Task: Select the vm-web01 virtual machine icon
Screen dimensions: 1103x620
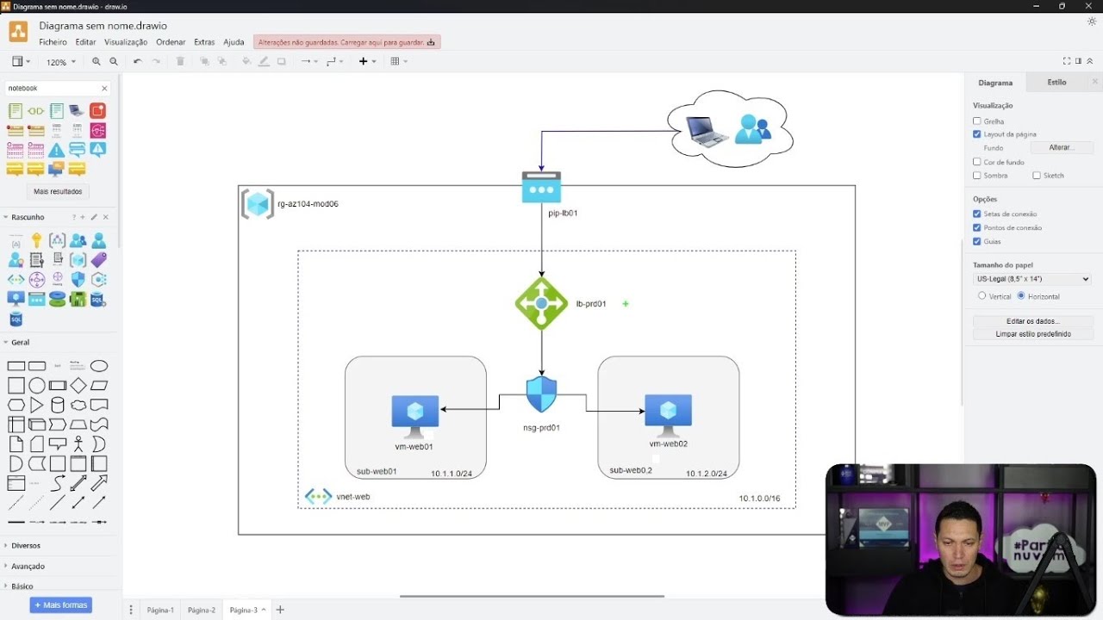Action: click(414, 418)
